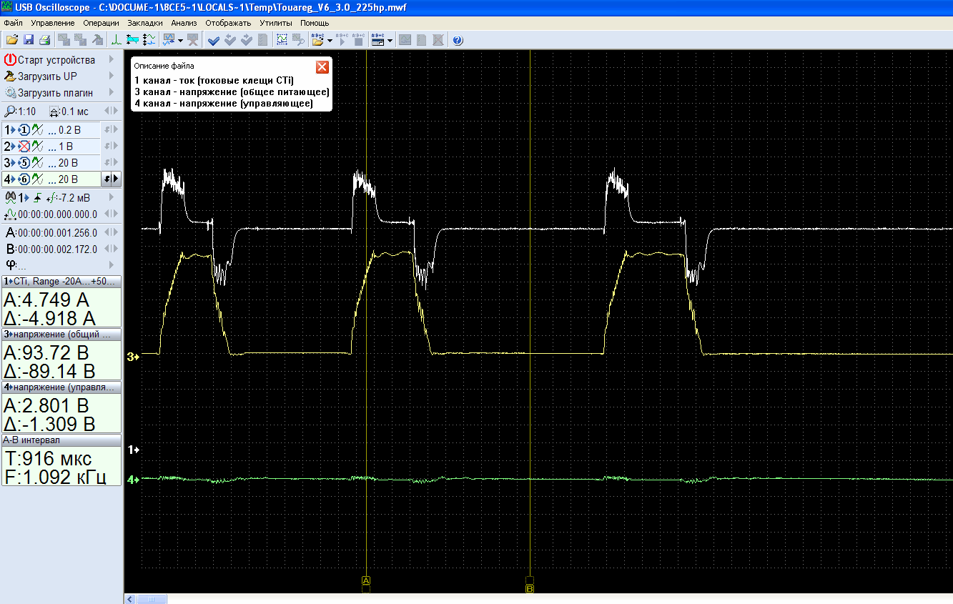Screen dimensions: 953x604
Task: Open help via the blue question mark icon
Action: point(458,40)
